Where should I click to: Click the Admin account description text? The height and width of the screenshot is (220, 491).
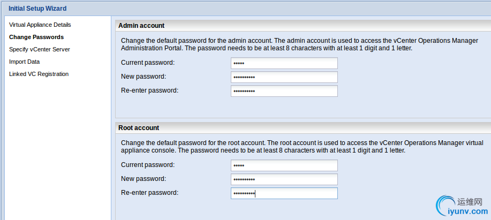[x=300, y=45]
